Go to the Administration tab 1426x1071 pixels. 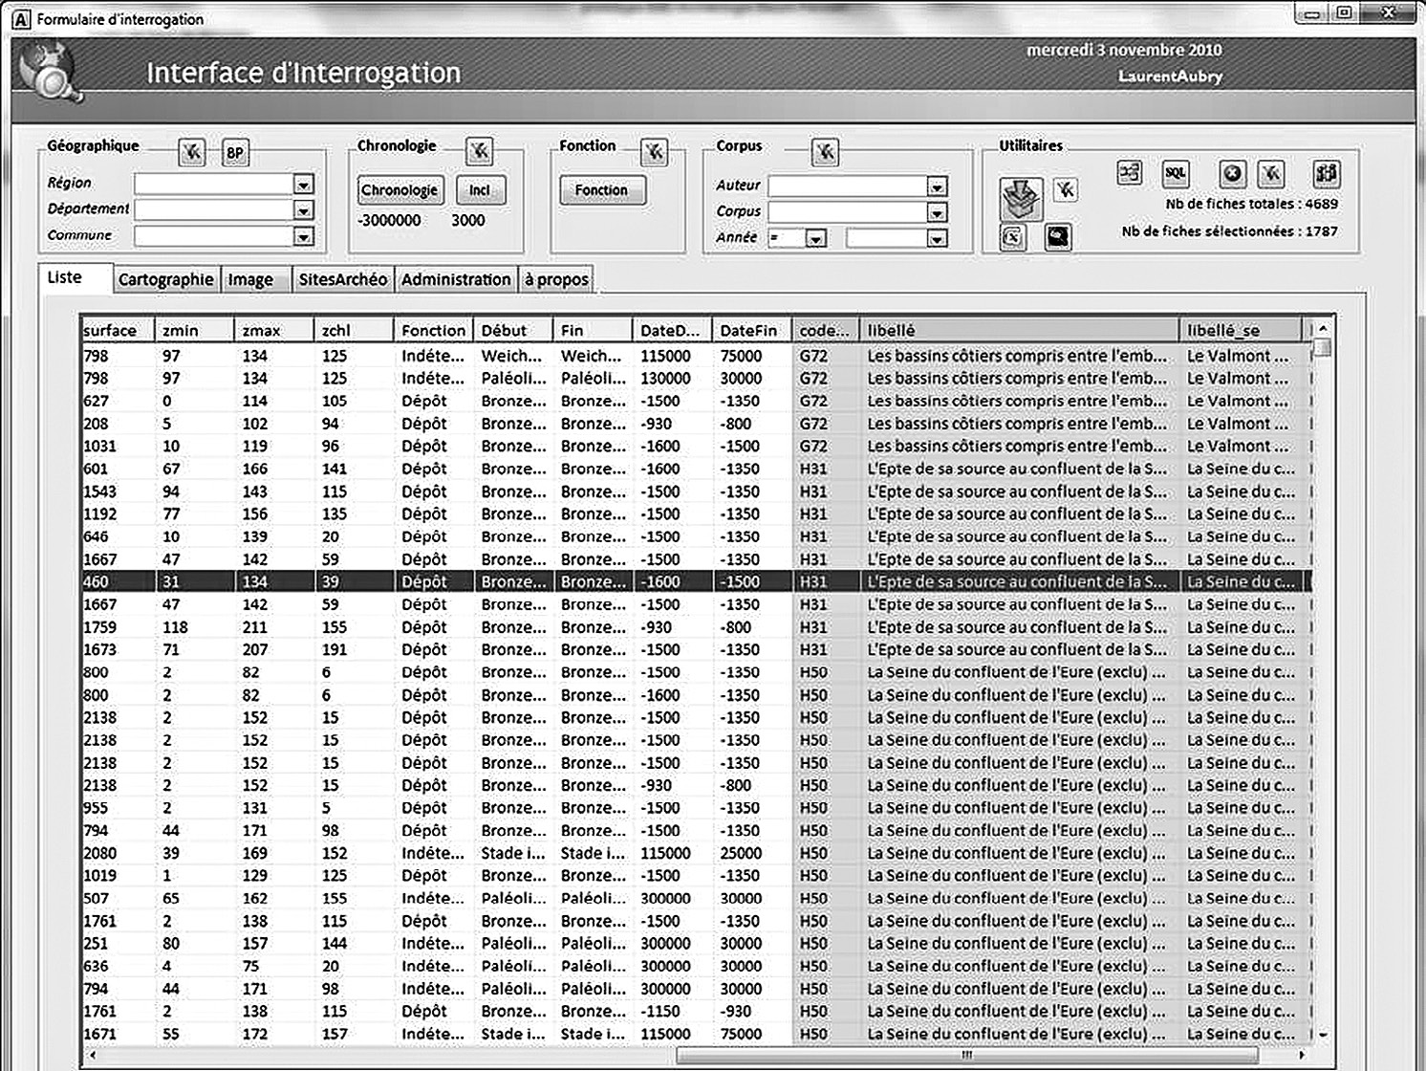456,279
